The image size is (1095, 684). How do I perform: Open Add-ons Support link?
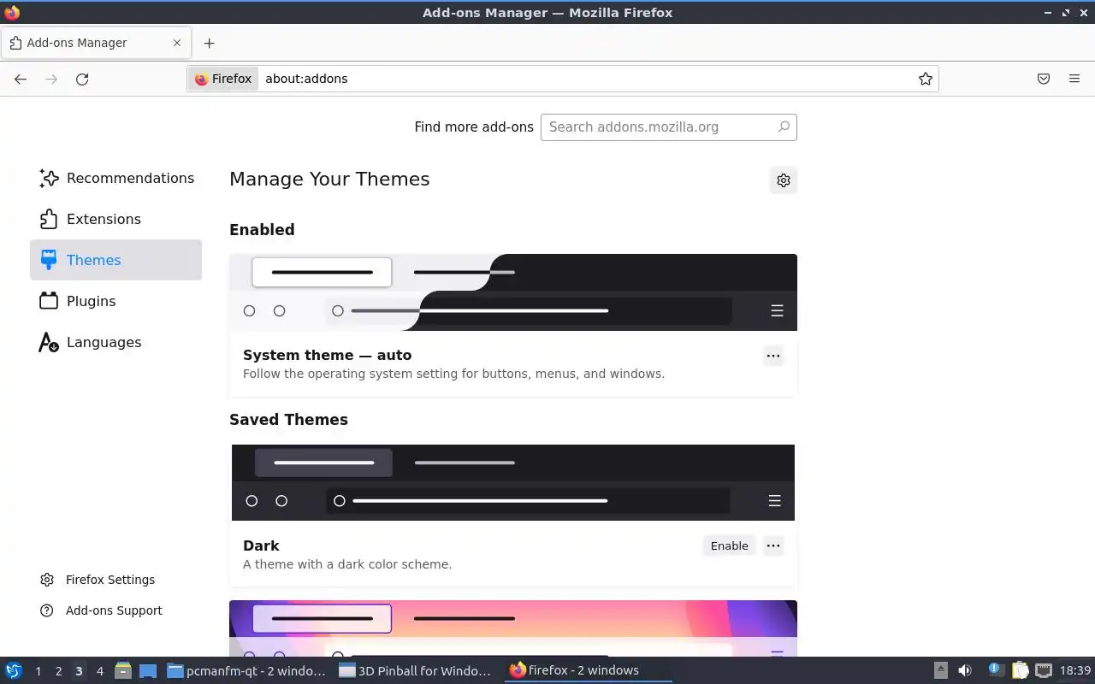(x=101, y=610)
